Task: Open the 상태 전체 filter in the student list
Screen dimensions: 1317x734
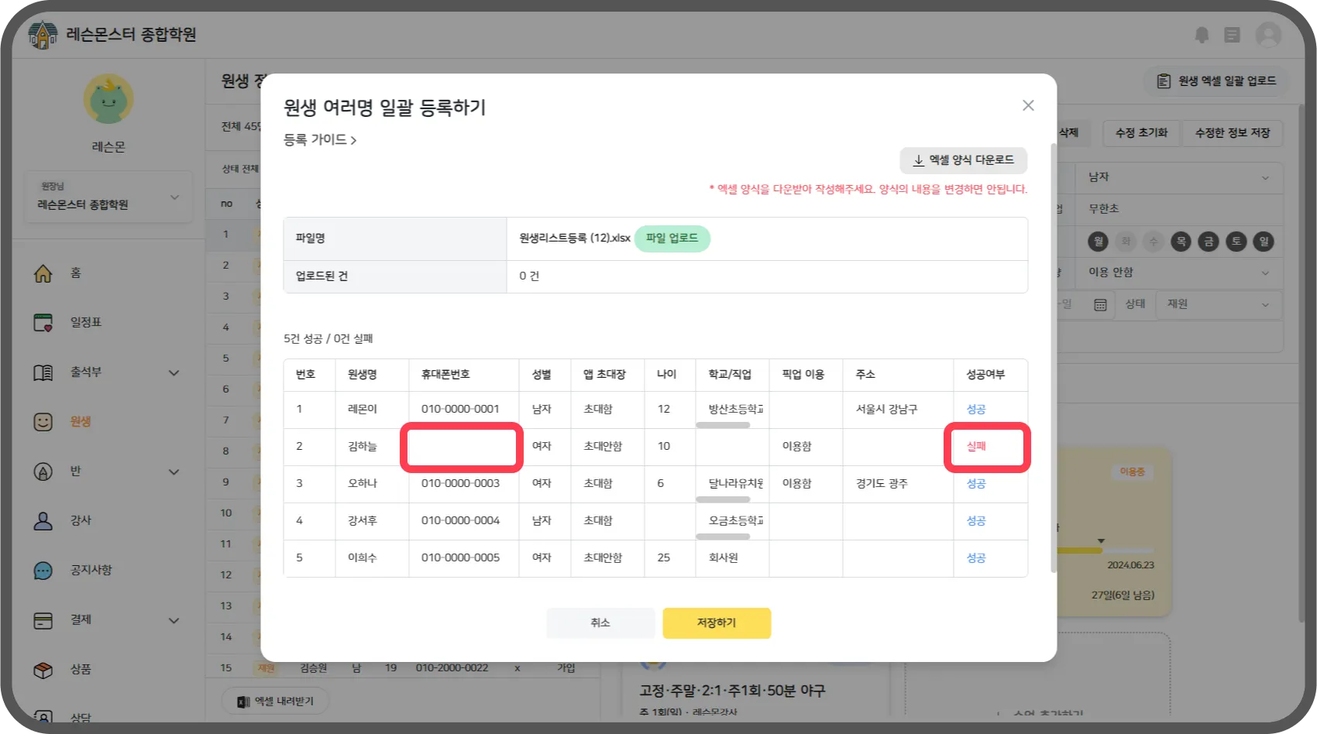Action: click(240, 169)
